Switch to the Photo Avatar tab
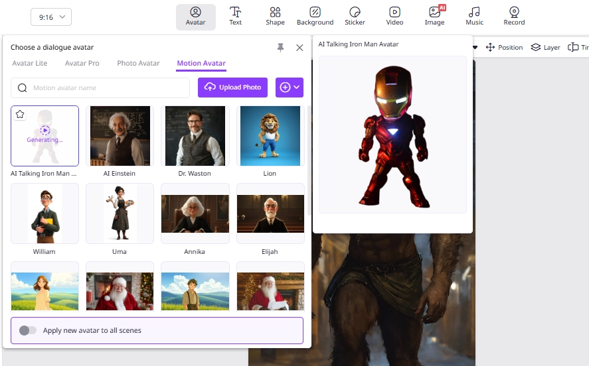This screenshot has width=589, height=366. pyautogui.click(x=138, y=64)
